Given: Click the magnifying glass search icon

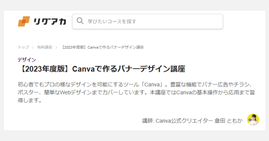Looking at the screenshot, I should [x=80, y=21].
